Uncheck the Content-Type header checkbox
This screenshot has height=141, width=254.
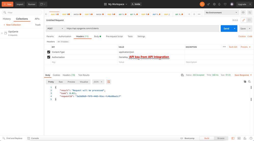point(49,52)
